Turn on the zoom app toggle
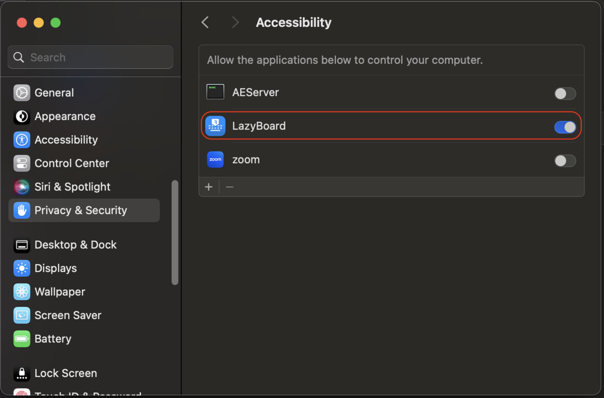 coord(565,161)
